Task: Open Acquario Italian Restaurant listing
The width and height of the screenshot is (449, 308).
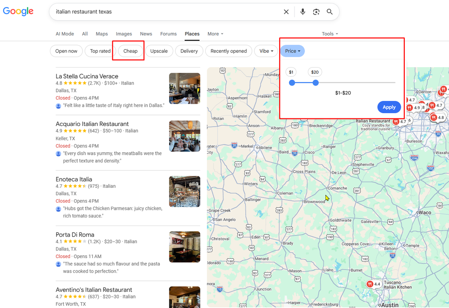Action: (x=92, y=124)
